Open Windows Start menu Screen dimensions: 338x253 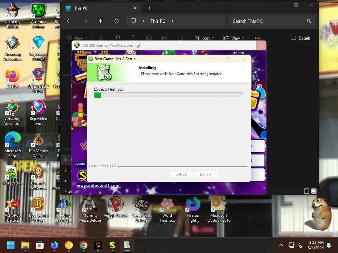pos(11,245)
